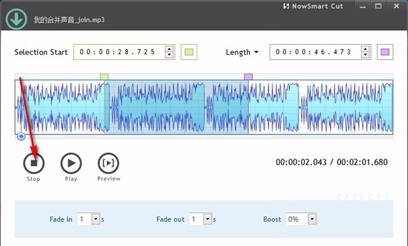Image resolution: width=408 pixels, height=246 pixels.
Task: Expand the Fade out duration dropdown
Action: coord(207,219)
